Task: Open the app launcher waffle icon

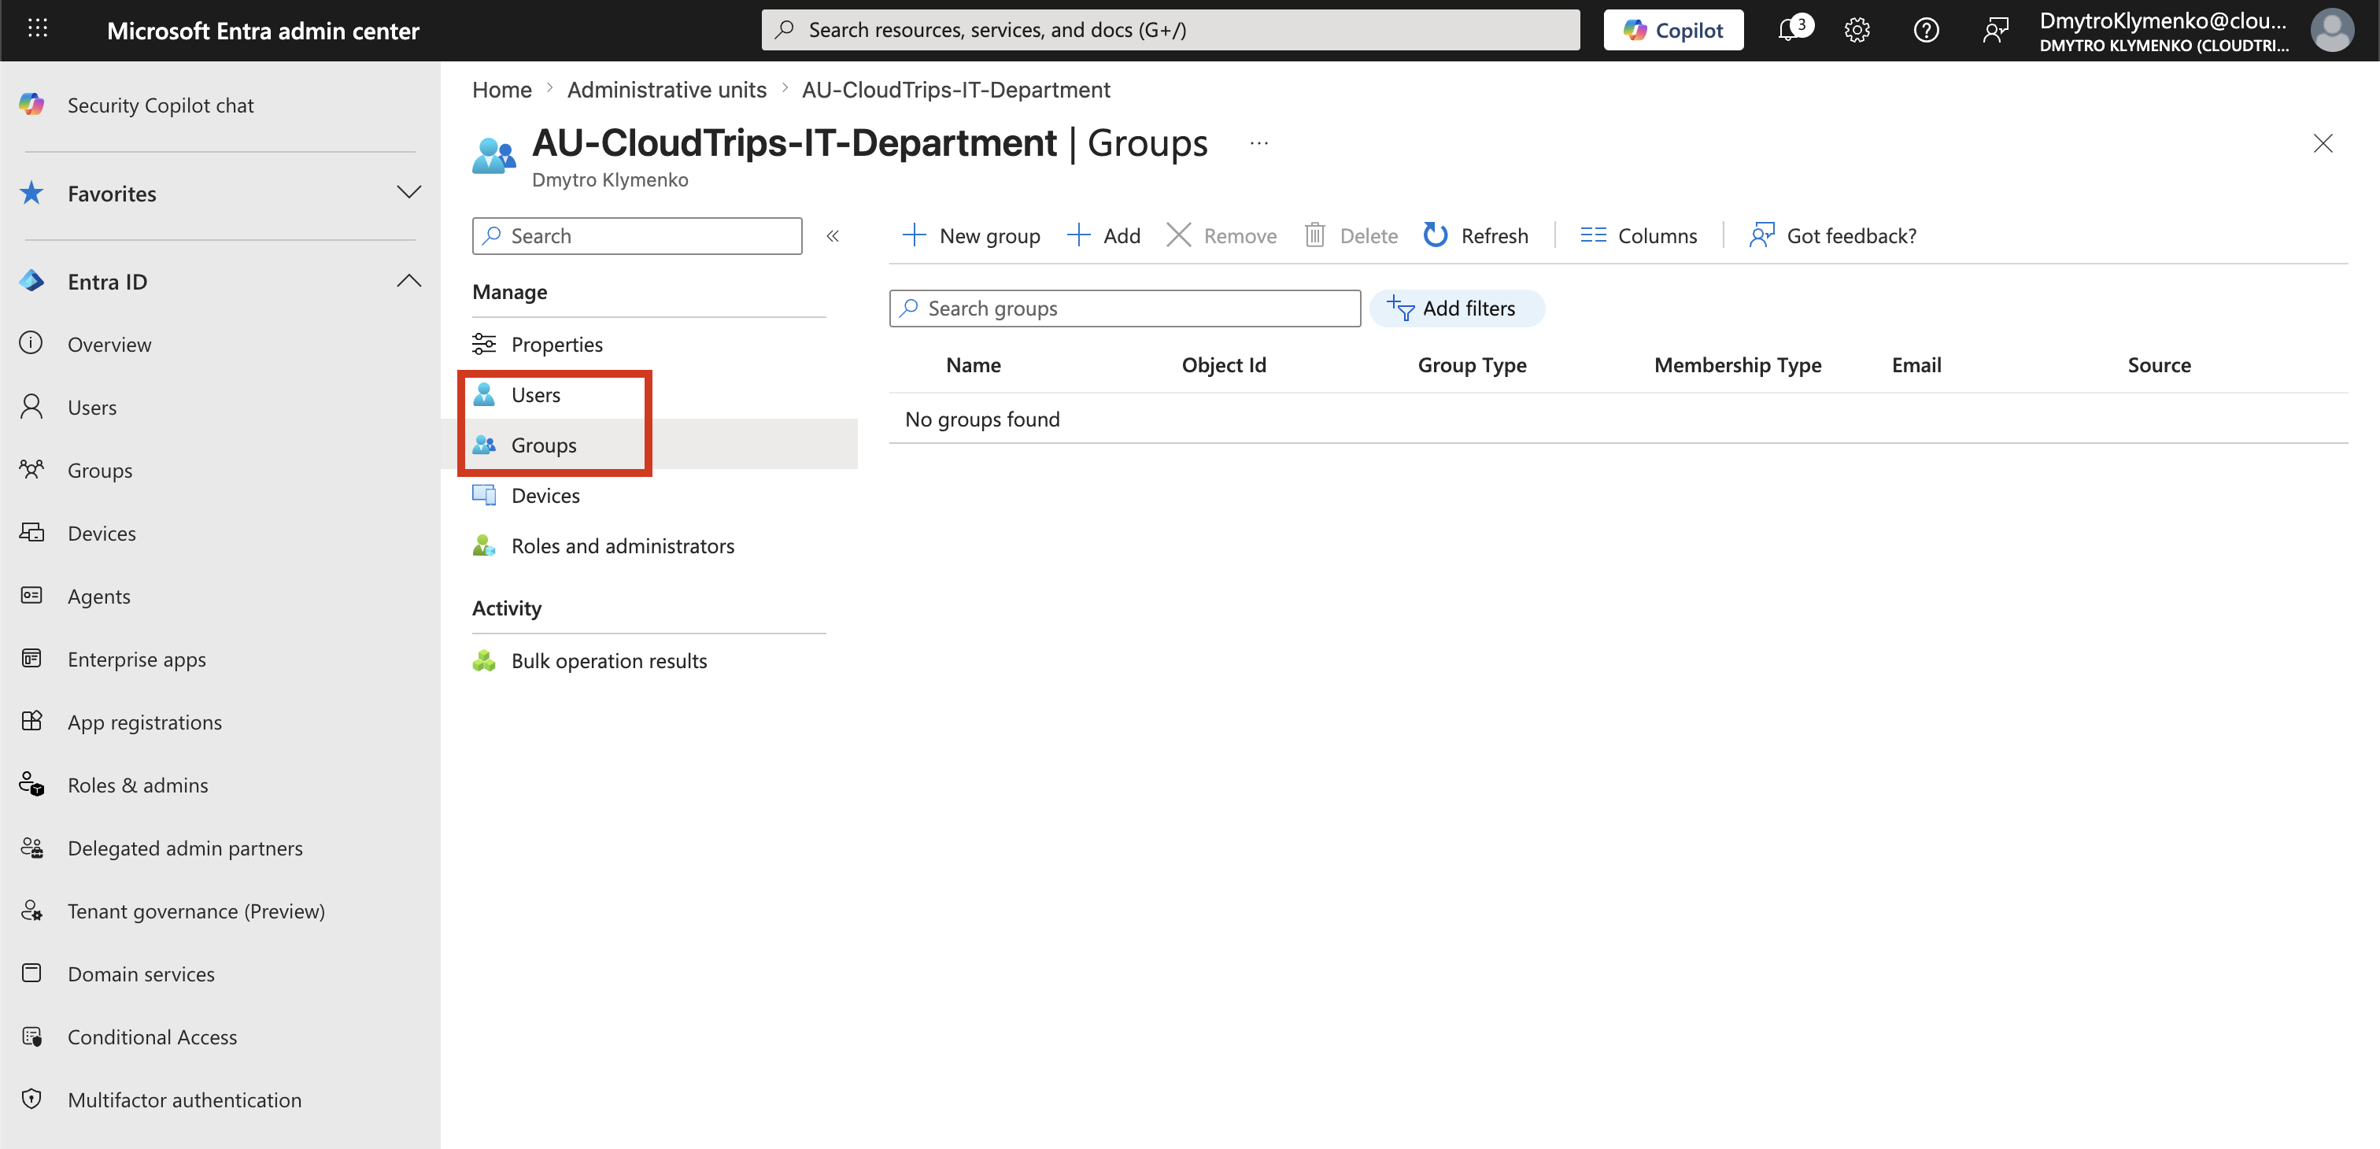Action: (x=37, y=30)
